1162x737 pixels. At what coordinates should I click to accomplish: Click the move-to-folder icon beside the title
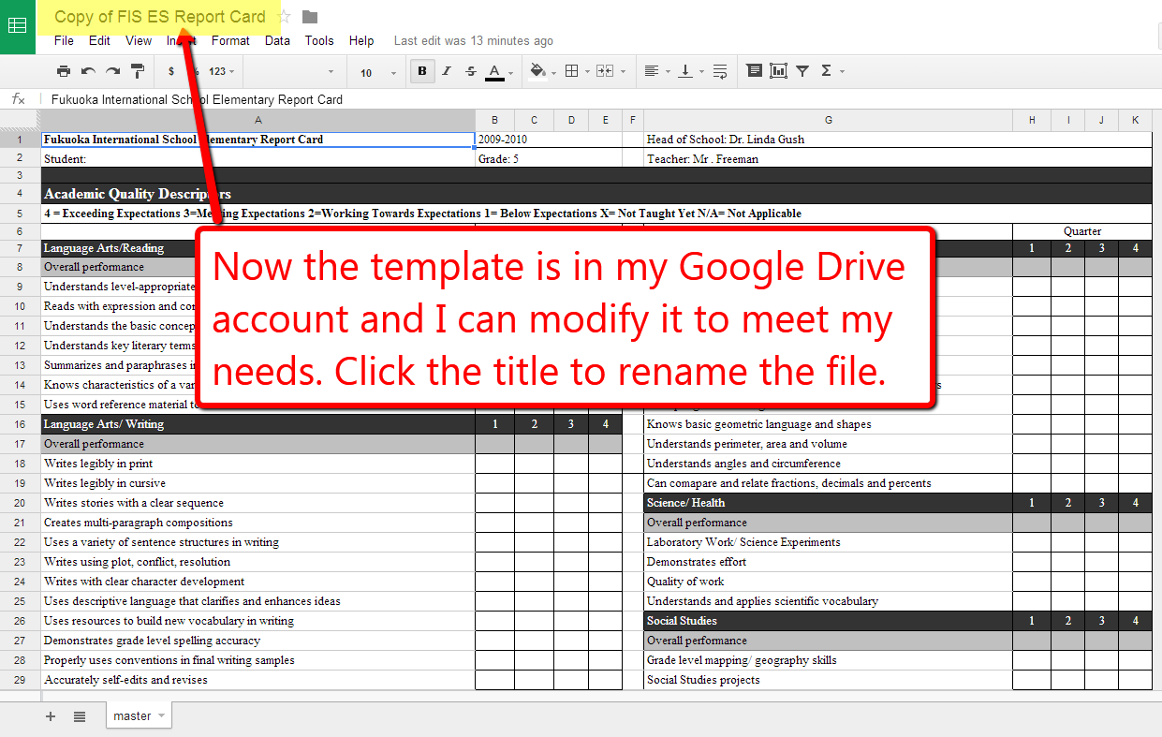[310, 17]
